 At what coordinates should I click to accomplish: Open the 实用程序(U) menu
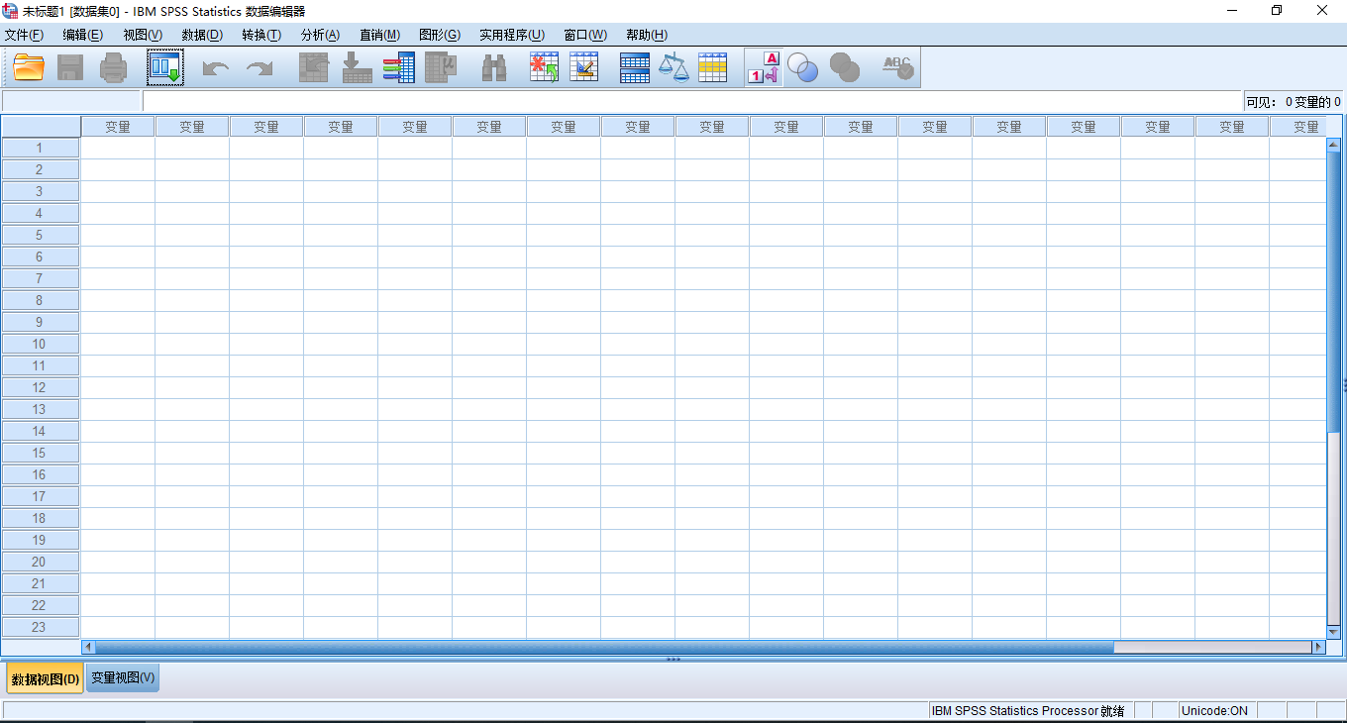[512, 35]
